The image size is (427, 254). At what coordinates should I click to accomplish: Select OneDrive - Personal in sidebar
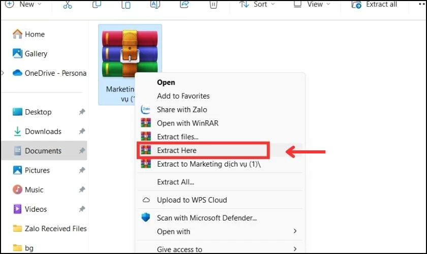pos(50,73)
